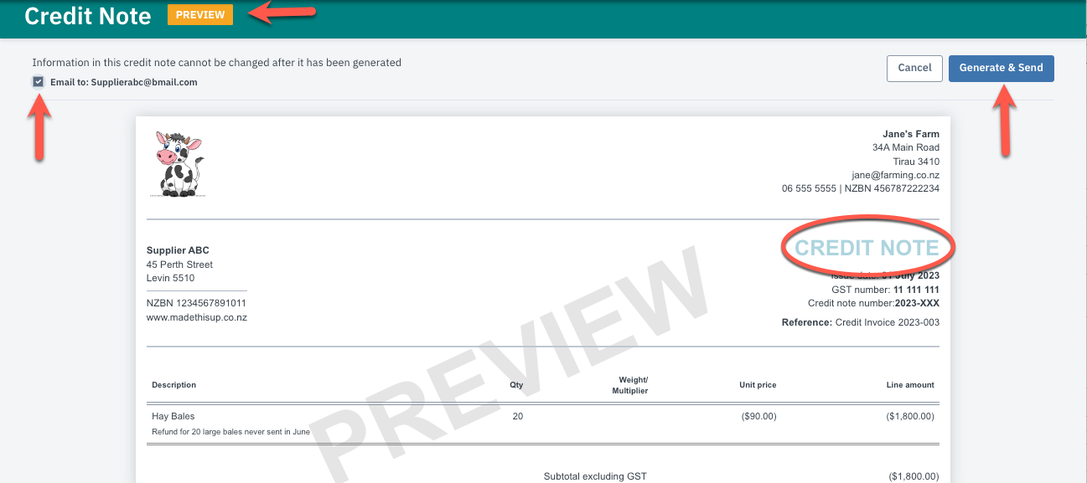The width and height of the screenshot is (1087, 483).
Task: Click the jane@farming.co.nz email address
Action: (x=895, y=175)
